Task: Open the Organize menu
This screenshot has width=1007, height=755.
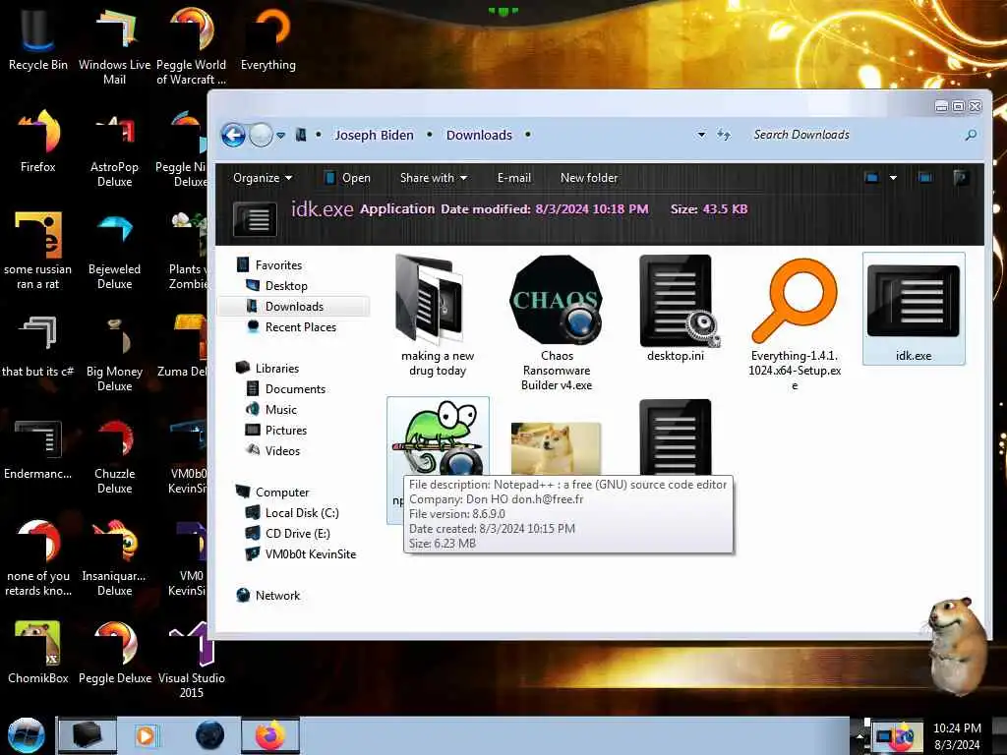Action: 263,178
